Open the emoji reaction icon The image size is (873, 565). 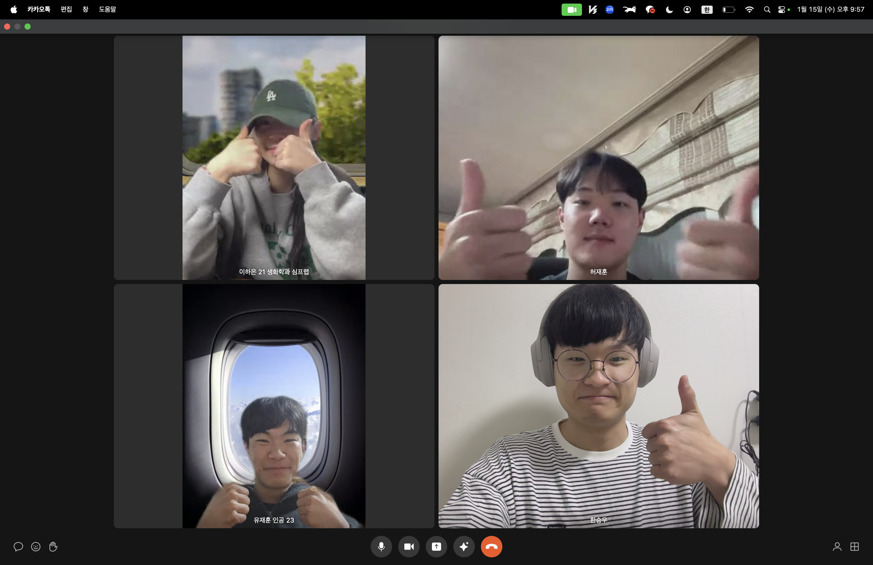click(x=35, y=547)
